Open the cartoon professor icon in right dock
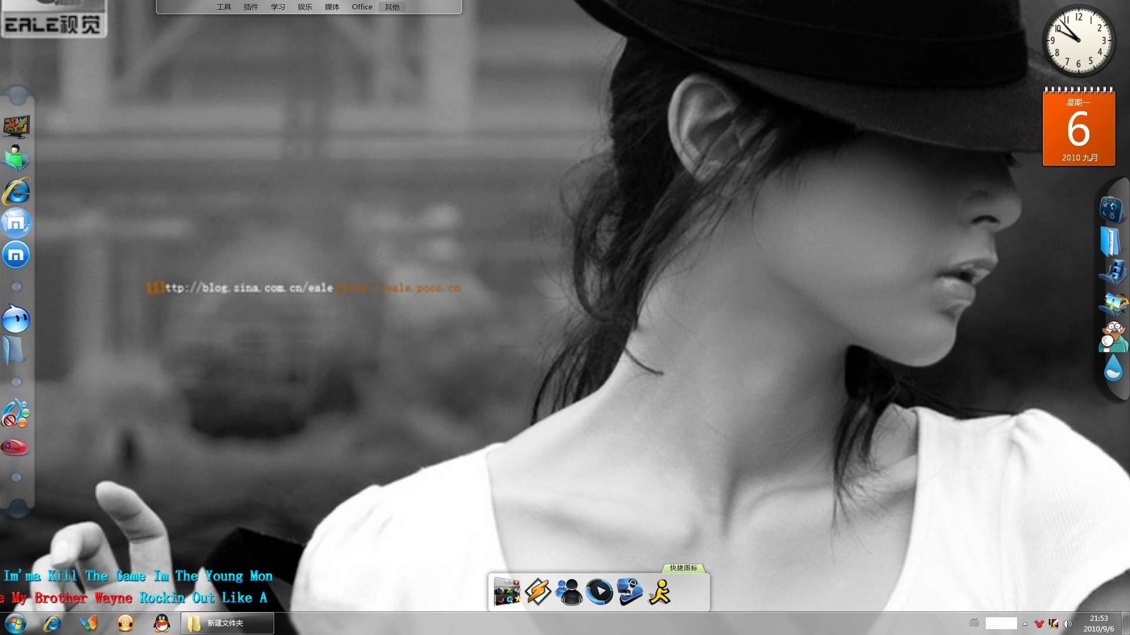This screenshot has width=1130, height=635. coord(1113,336)
